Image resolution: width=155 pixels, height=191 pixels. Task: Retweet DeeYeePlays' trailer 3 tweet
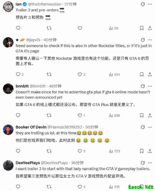tap(49, 186)
